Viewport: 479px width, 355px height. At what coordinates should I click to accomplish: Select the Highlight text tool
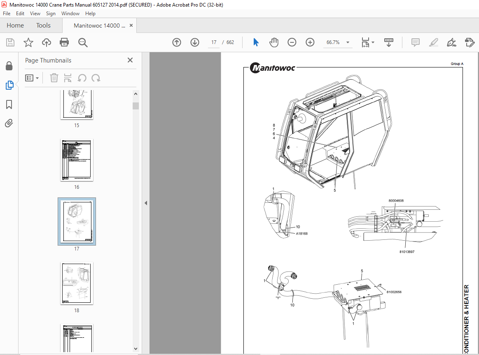click(x=433, y=42)
